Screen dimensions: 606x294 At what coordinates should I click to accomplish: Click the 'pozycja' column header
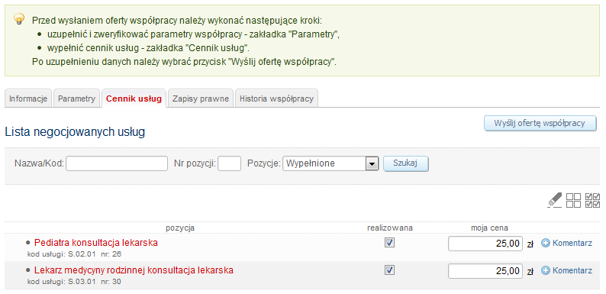pos(180,228)
